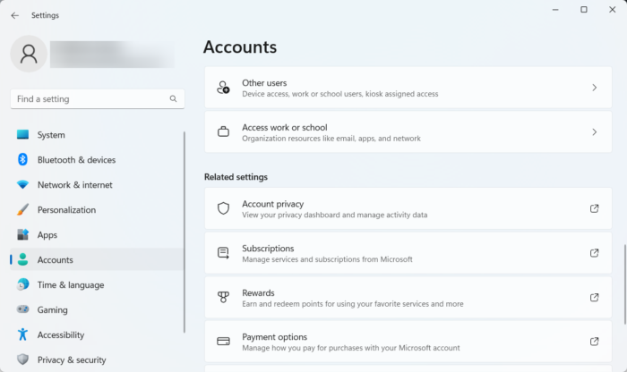Click the Account privacy shield icon

tap(224, 208)
